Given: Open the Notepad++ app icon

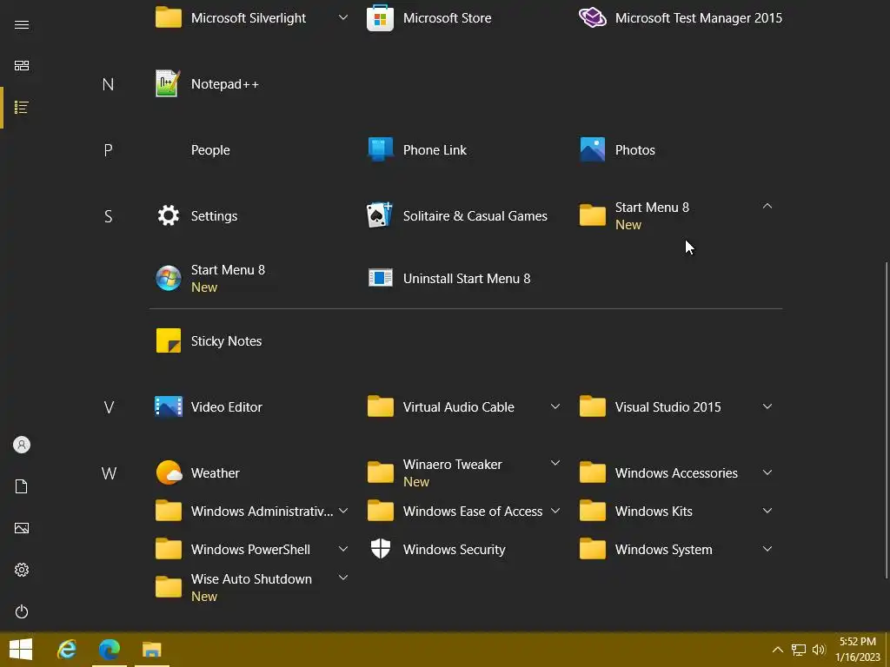Looking at the screenshot, I should (168, 84).
